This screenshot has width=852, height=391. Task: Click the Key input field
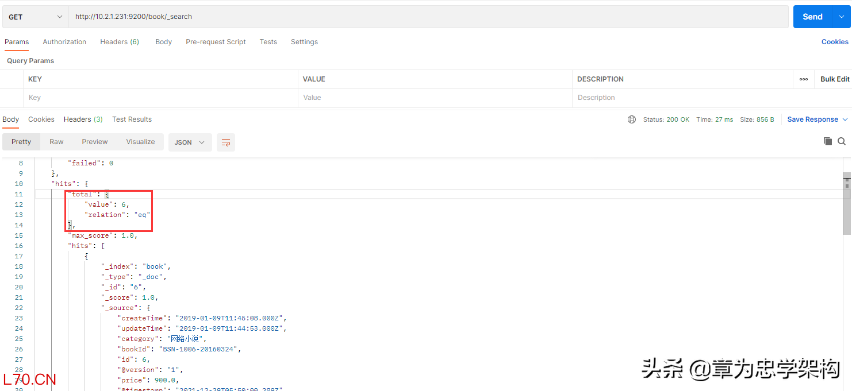point(160,98)
